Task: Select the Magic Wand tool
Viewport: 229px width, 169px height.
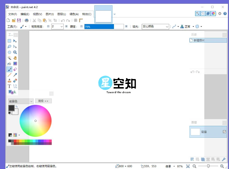Action: point(9,58)
